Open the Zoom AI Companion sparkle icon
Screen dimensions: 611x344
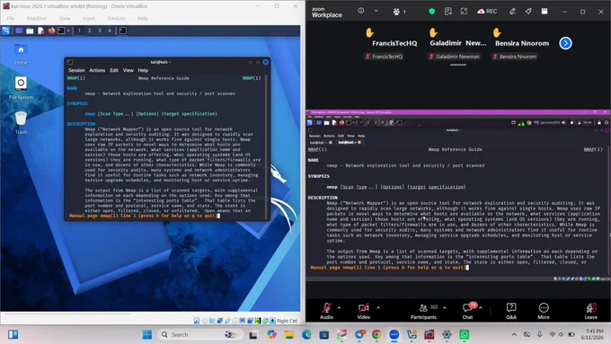click(x=528, y=12)
